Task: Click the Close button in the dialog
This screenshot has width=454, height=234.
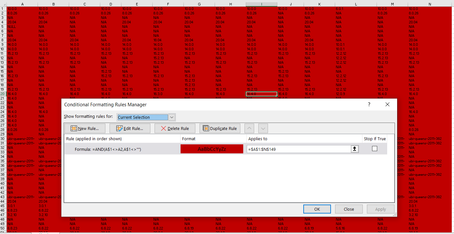Action: [x=349, y=209]
